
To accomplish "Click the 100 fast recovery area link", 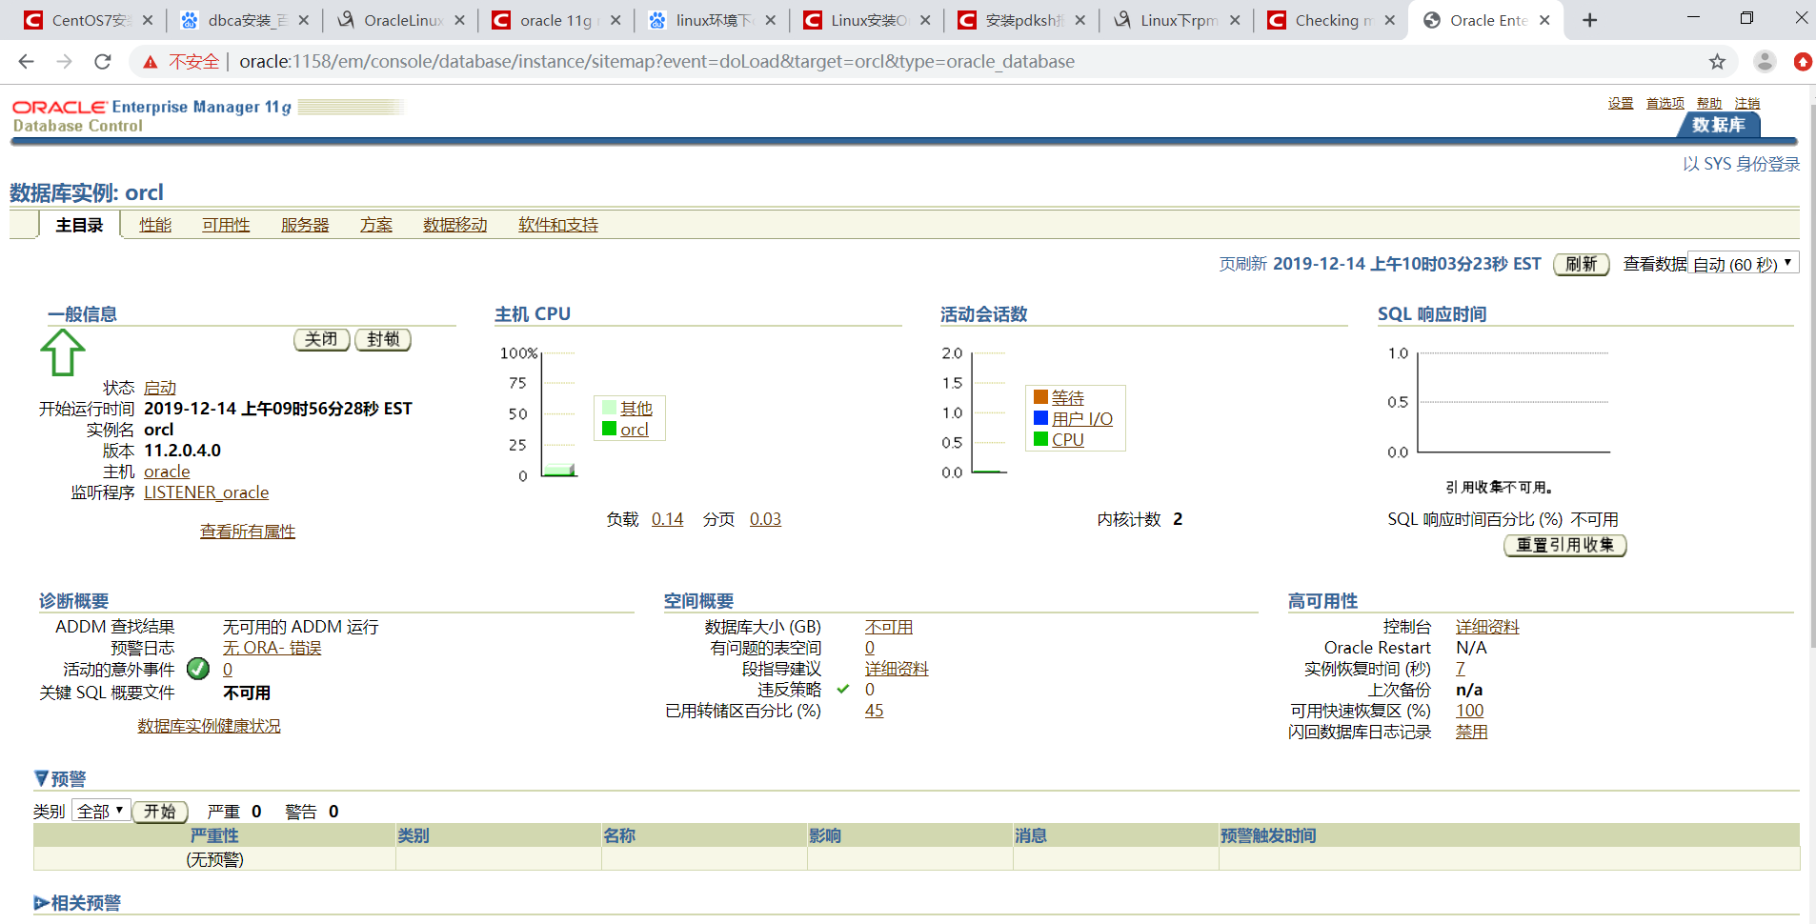I will (1469, 711).
